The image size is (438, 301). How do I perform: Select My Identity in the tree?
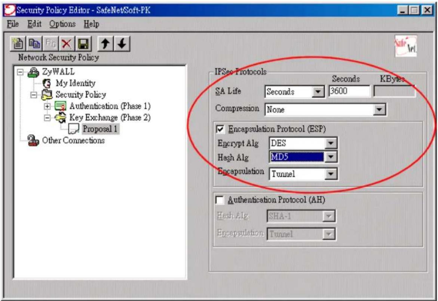pos(76,83)
